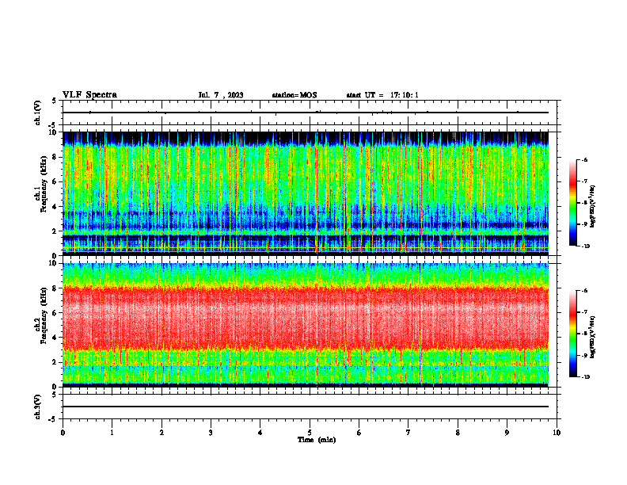This screenshot has width=627, height=485.
Task: Click the "-6" label on the ch.1 colorbar
Action: coord(584,160)
